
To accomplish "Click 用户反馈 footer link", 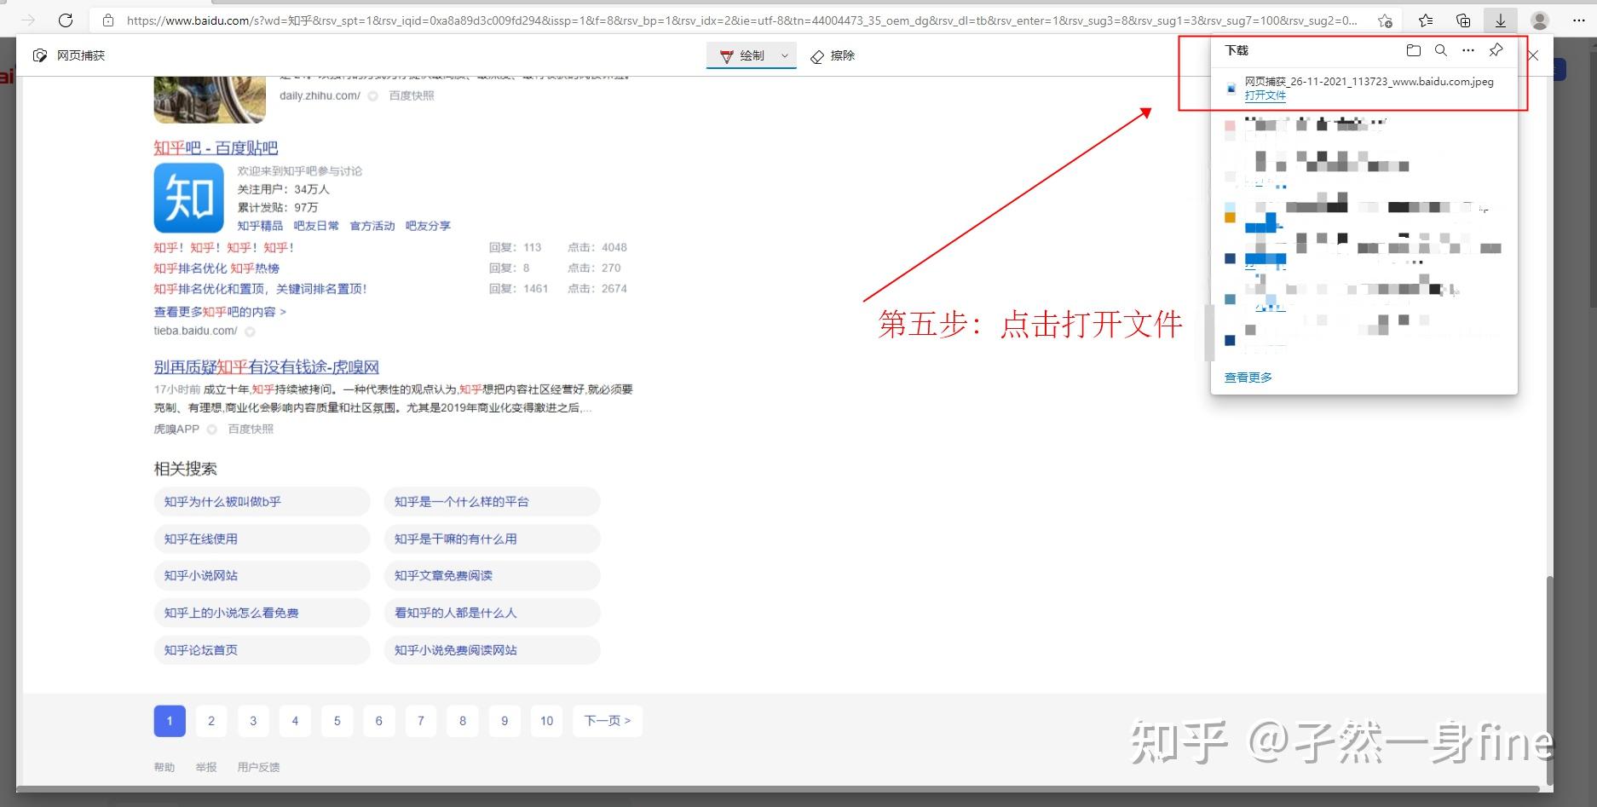I will click(x=258, y=767).
